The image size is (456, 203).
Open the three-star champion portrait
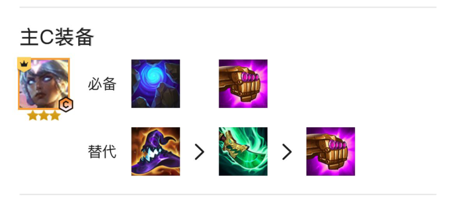point(44,84)
